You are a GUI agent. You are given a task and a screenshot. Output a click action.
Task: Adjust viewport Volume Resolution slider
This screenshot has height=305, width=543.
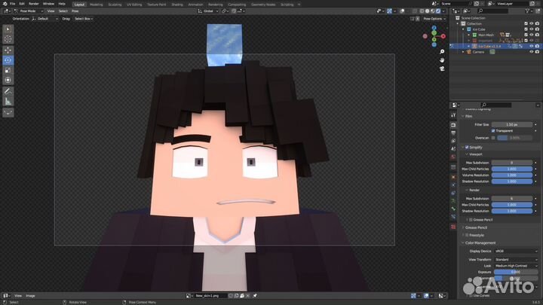click(512, 175)
